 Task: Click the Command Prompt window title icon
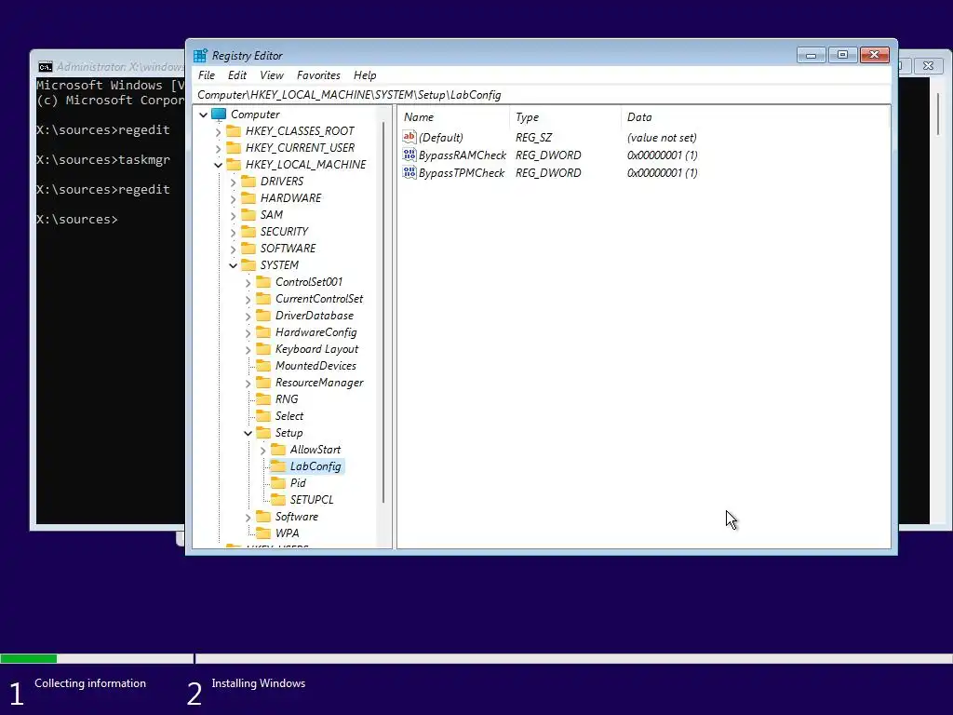coord(45,67)
